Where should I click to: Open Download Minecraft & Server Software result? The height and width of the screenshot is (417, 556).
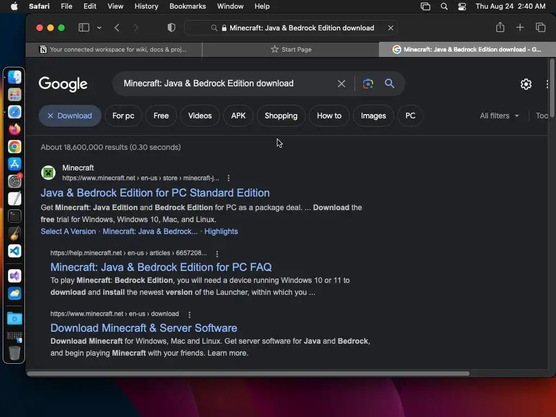pos(143,327)
